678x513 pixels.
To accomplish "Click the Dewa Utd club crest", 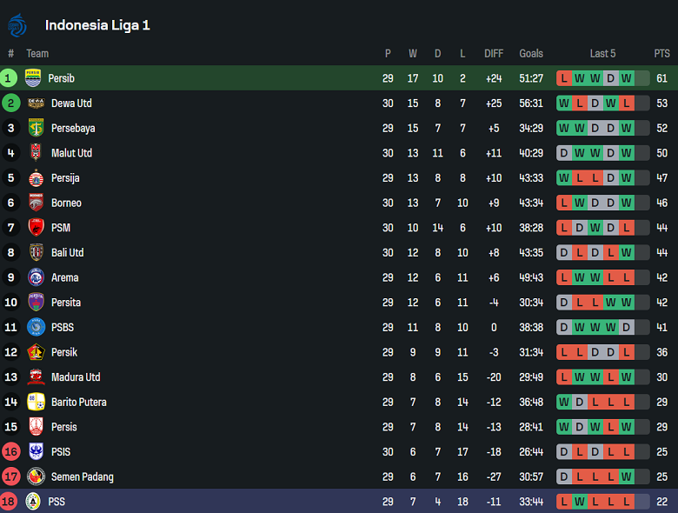I will click(36, 103).
